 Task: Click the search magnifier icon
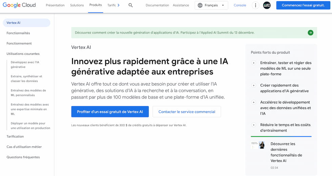[x=131, y=5]
